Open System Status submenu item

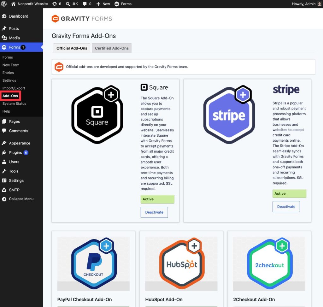click(x=15, y=103)
